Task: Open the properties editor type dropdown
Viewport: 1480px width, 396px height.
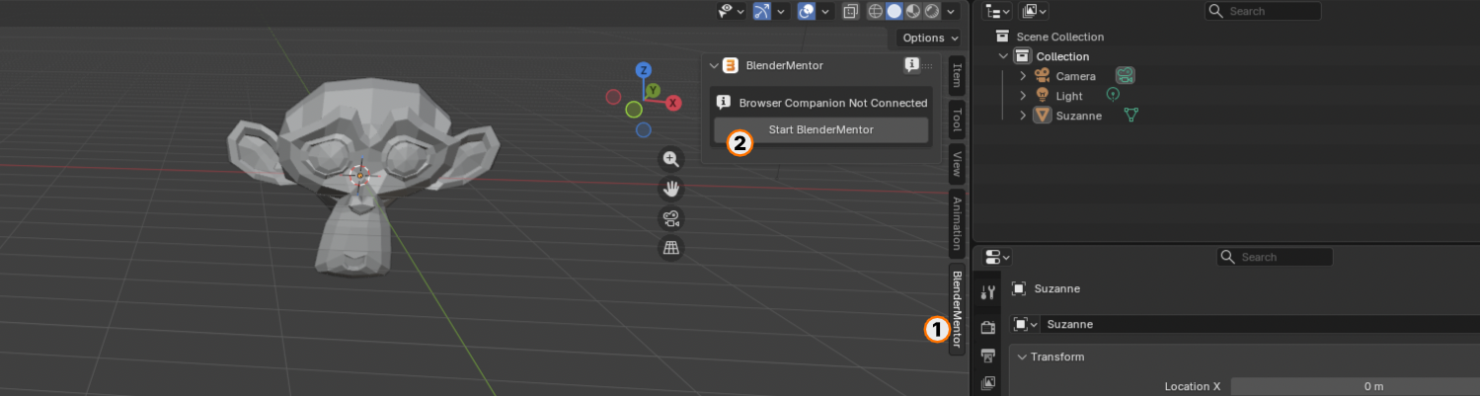Action: (998, 257)
